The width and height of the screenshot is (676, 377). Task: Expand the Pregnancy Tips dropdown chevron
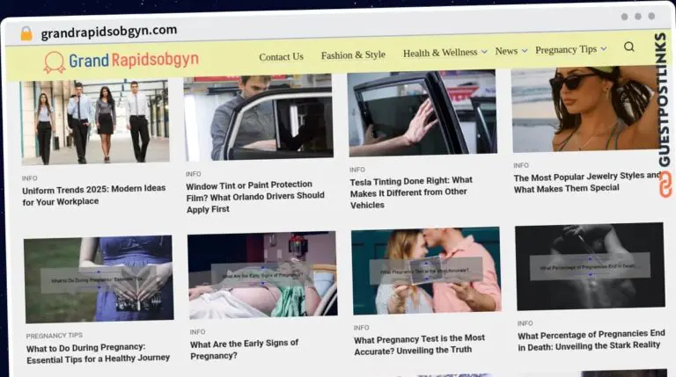(x=604, y=48)
